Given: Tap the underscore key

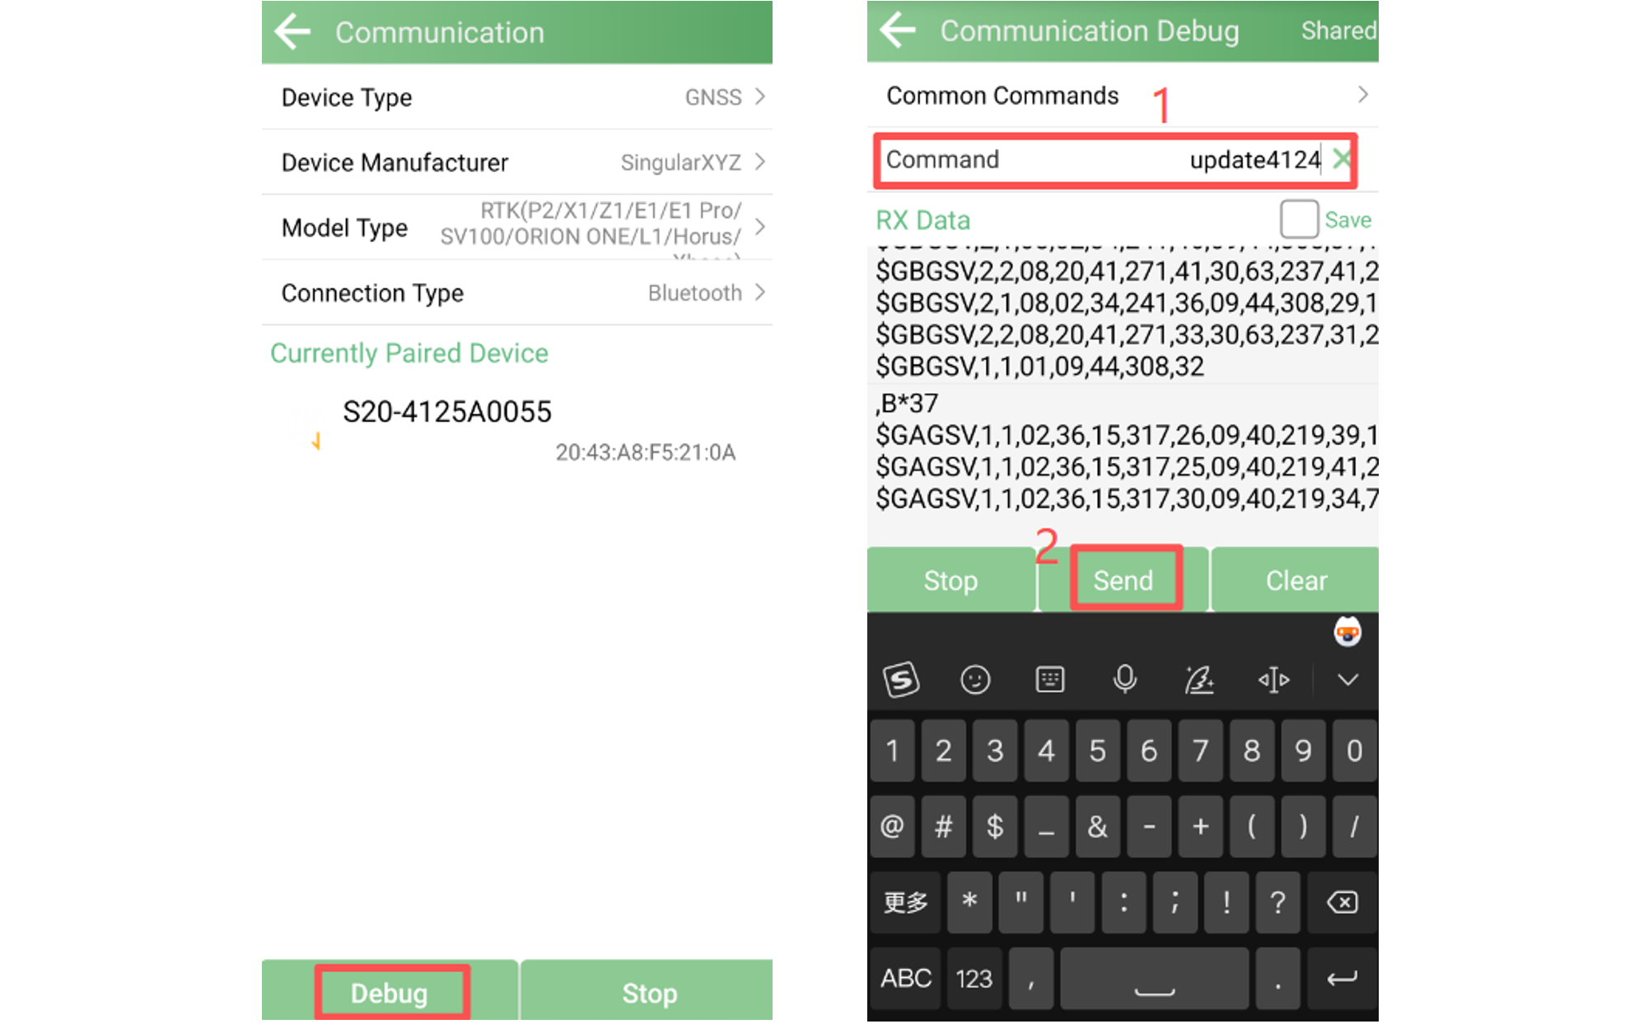Looking at the screenshot, I should (1047, 826).
